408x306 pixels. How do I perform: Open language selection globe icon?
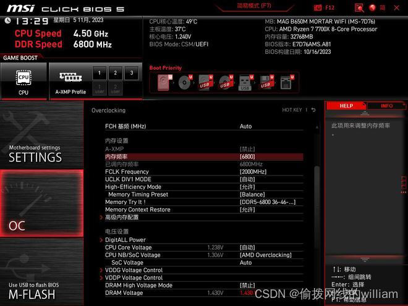click(372, 8)
